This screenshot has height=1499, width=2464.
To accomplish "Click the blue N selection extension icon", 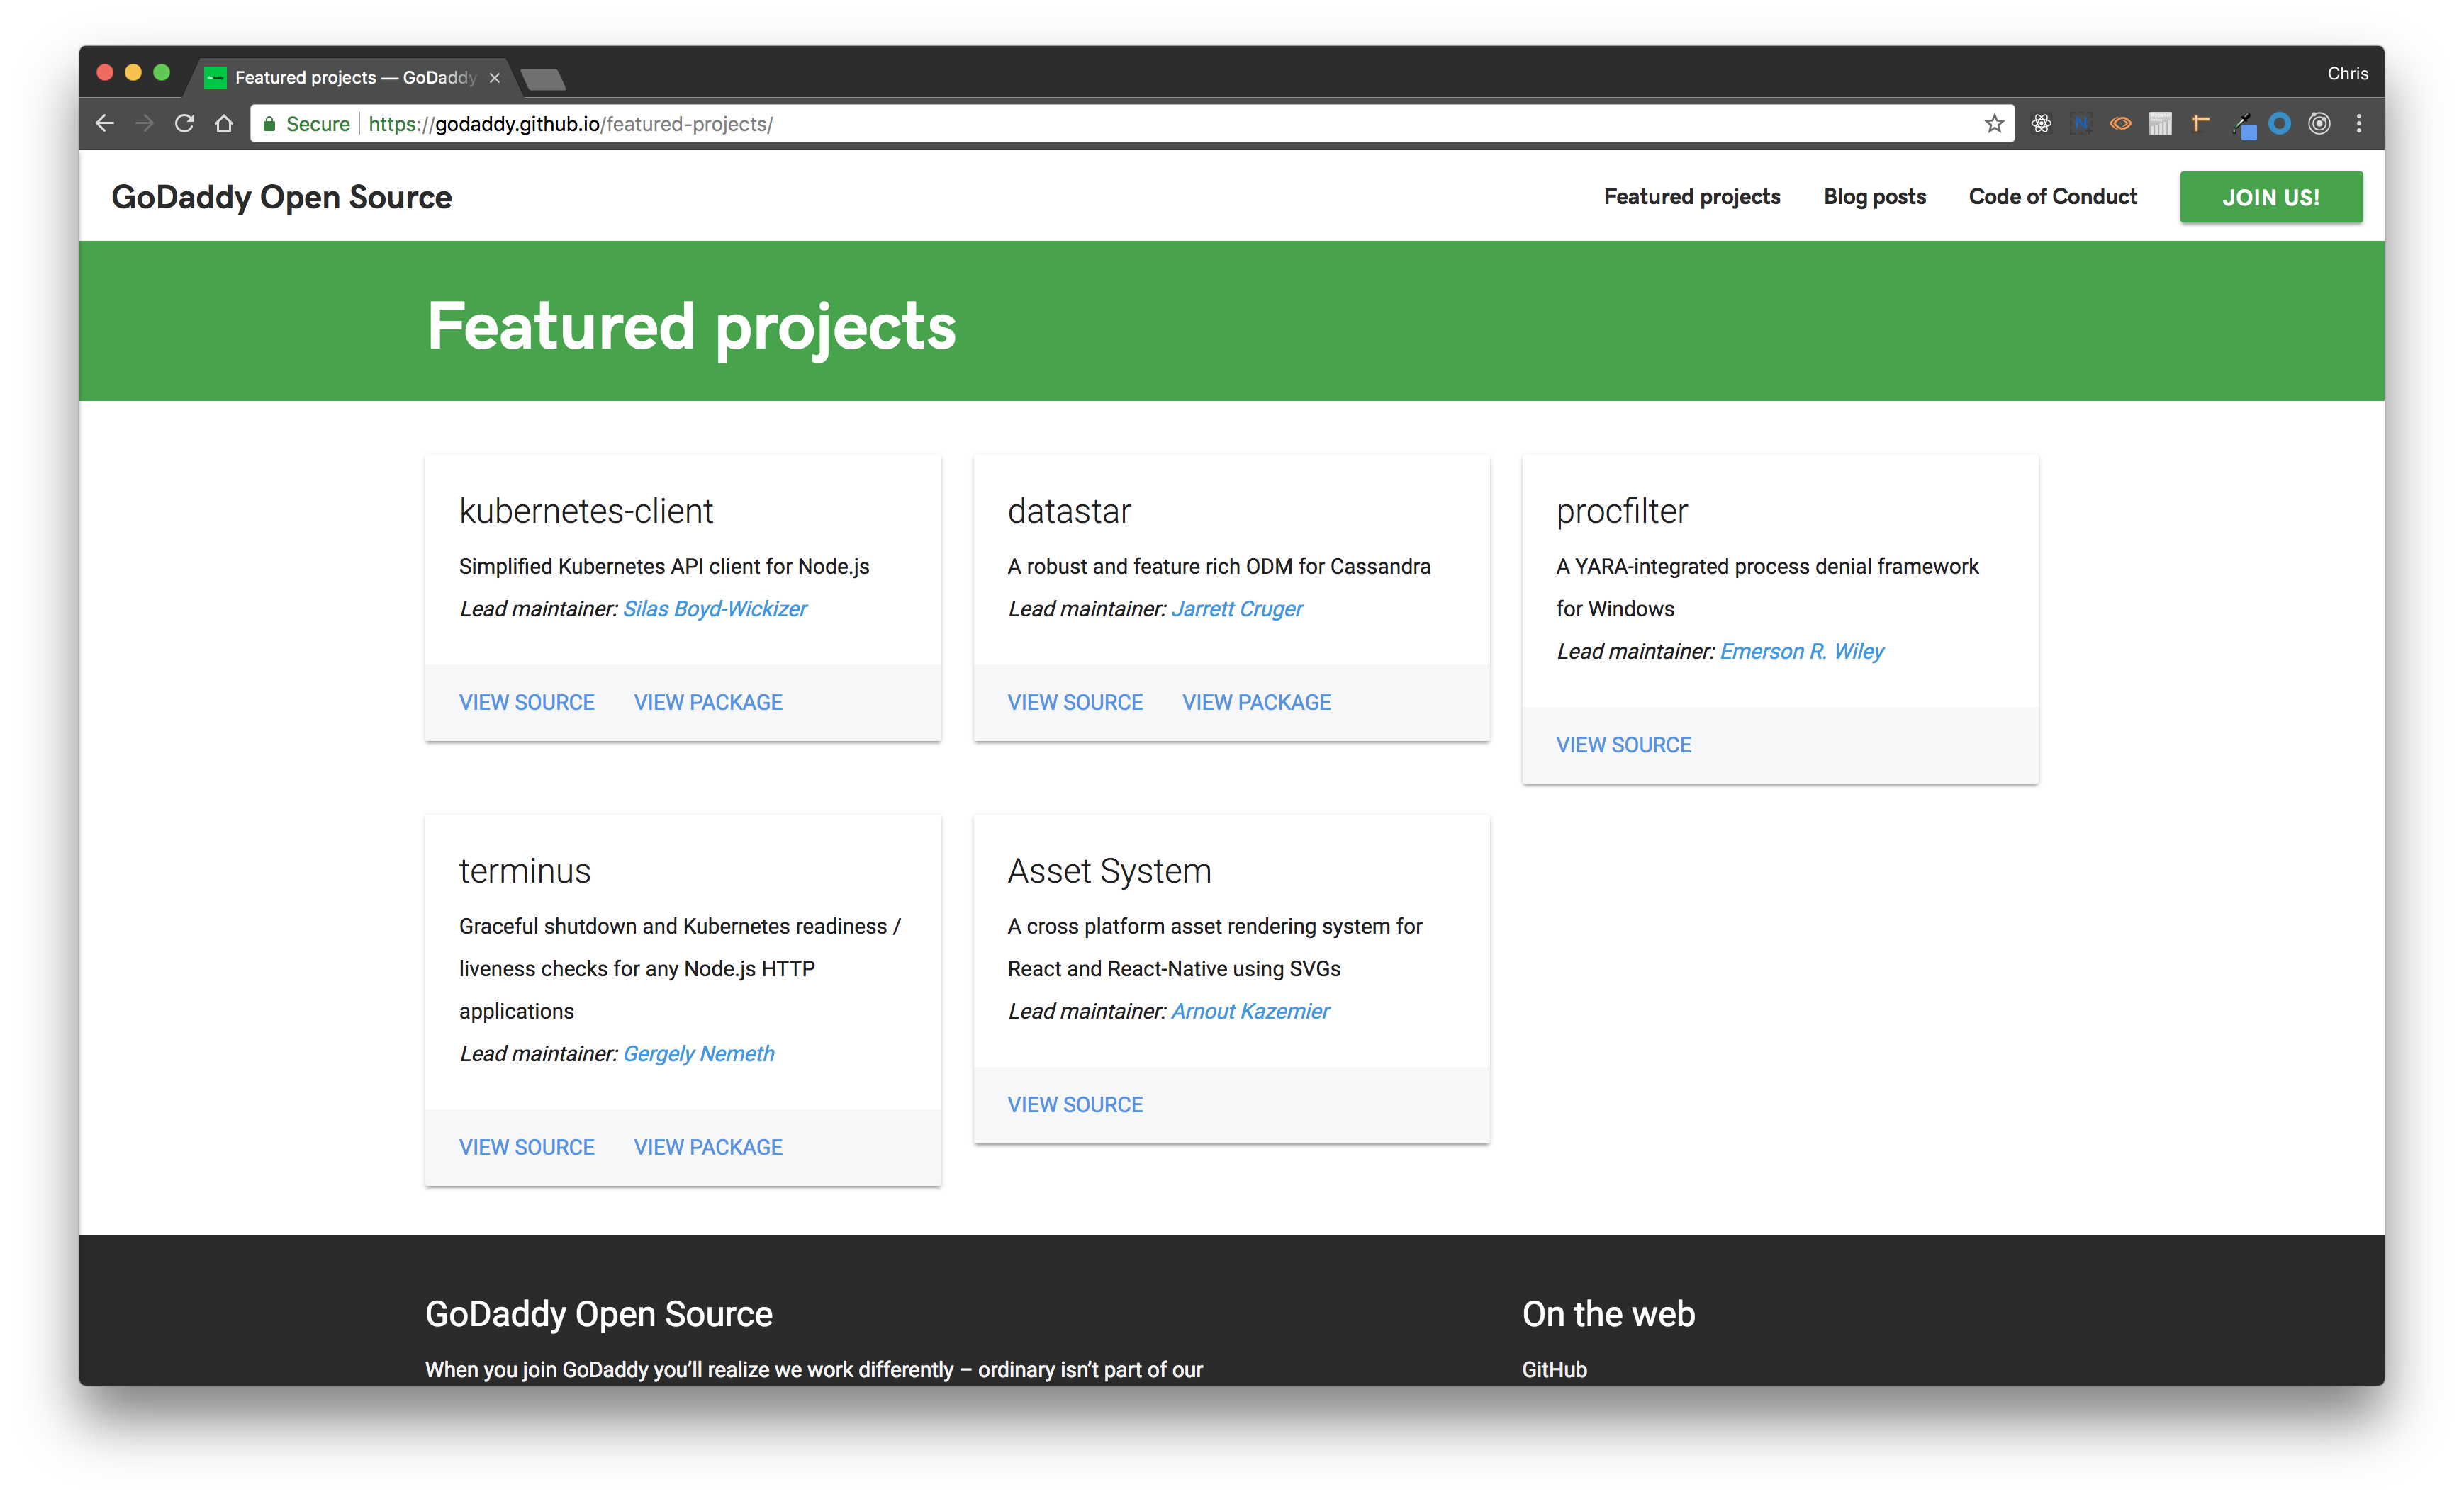I will 2081,124.
